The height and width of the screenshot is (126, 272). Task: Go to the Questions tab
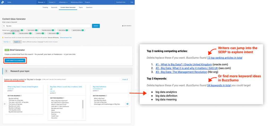(89, 7)
